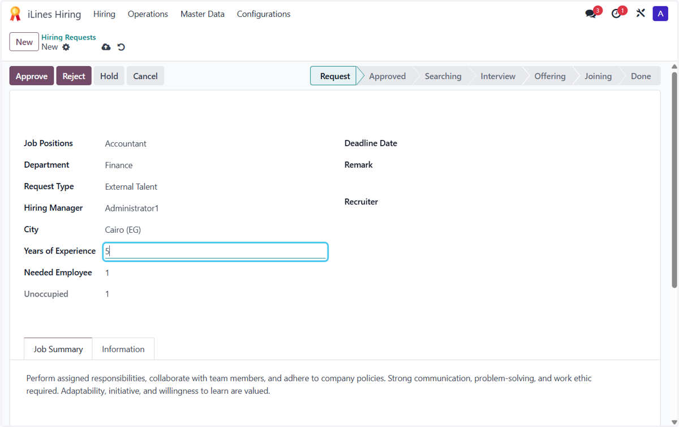The width and height of the screenshot is (679, 427).
Task: Open the messages chat icon
Action: [591, 14]
